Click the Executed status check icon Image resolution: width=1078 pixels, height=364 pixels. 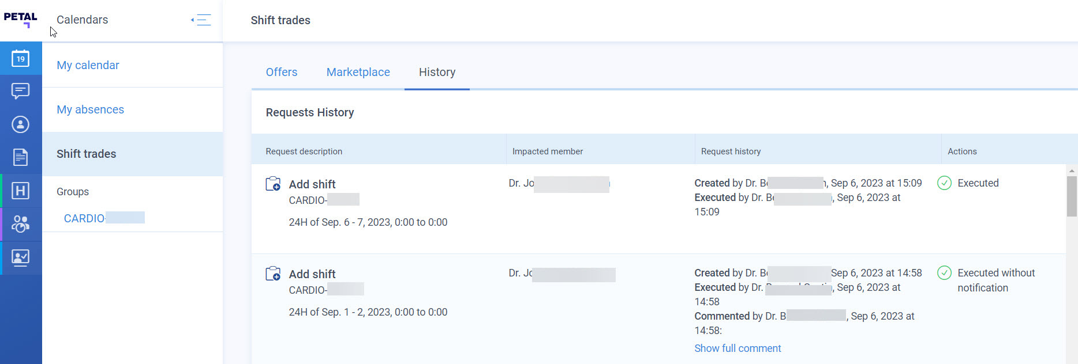coord(944,183)
